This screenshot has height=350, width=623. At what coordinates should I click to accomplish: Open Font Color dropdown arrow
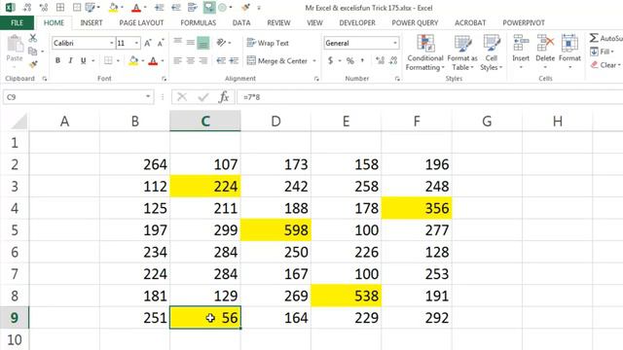click(x=163, y=60)
